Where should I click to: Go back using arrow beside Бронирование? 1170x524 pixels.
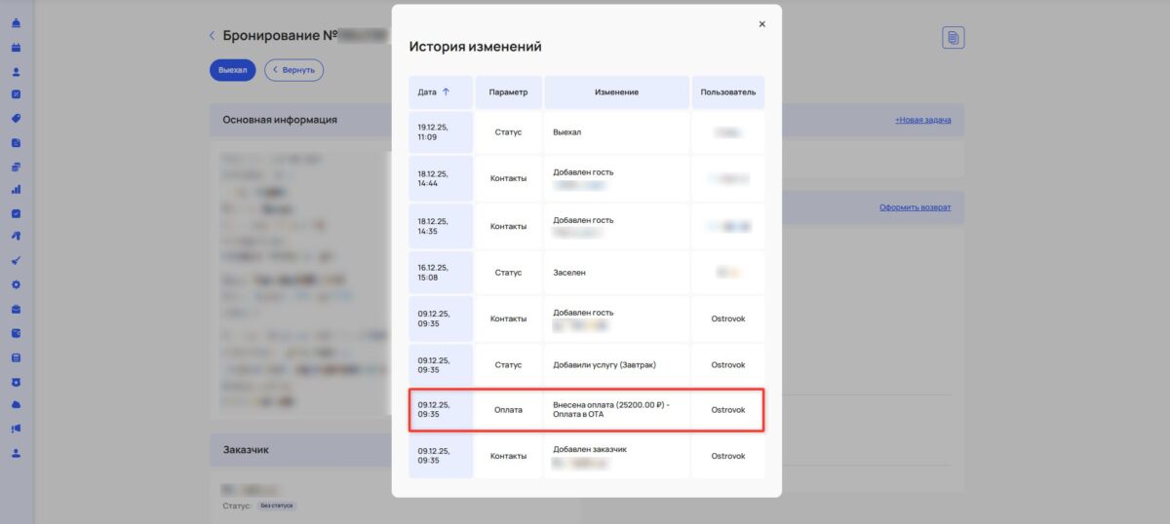(213, 36)
